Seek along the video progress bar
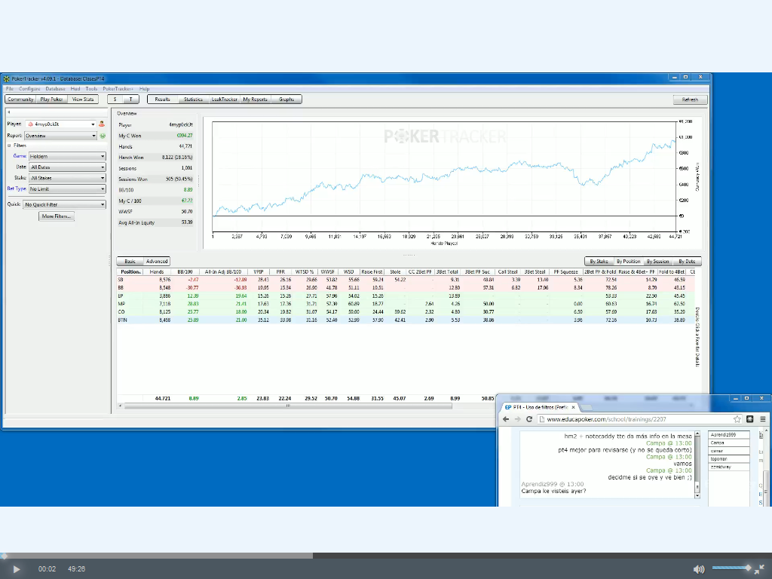 coord(386,556)
